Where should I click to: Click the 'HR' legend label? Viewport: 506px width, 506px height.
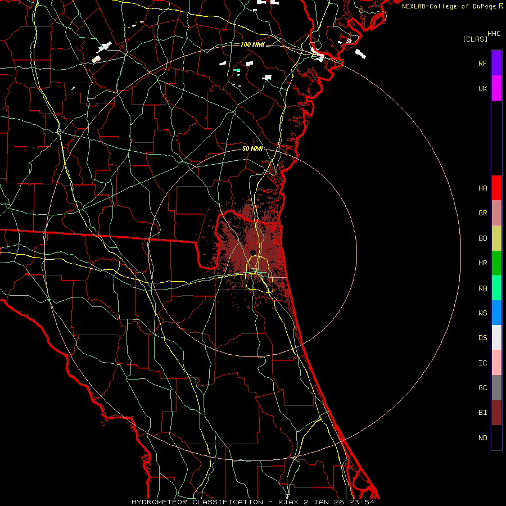point(483,263)
